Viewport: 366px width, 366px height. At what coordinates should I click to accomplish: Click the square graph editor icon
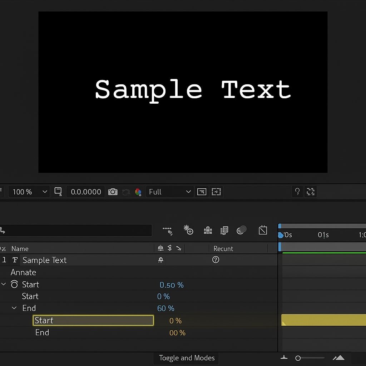[263, 230]
